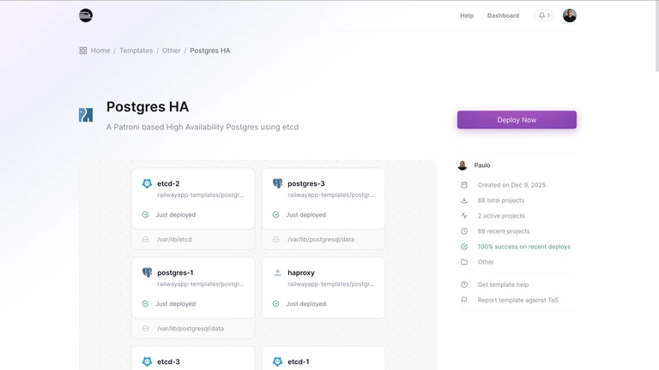The image size is (659, 370).
Task: Click the Railway logo in header
Action: click(86, 15)
